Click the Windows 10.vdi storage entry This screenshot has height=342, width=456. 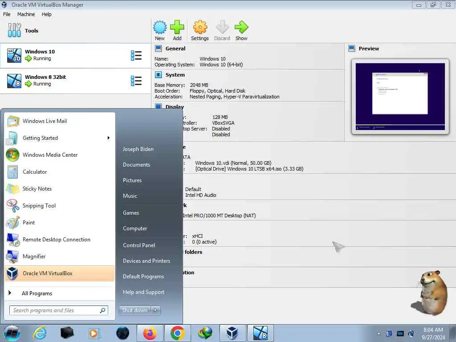pyautogui.click(x=233, y=163)
